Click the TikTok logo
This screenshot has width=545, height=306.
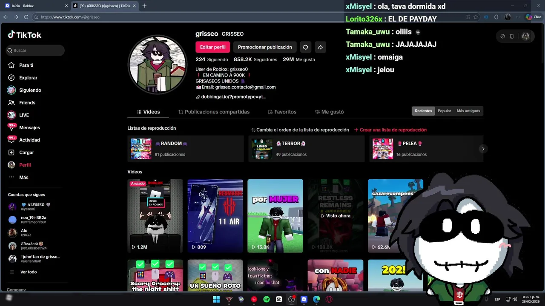click(x=25, y=35)
